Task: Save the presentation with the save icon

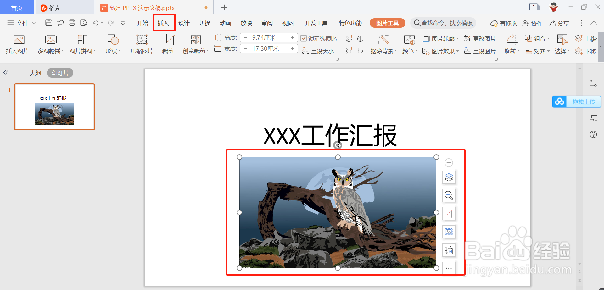Action: pos(49,23)
